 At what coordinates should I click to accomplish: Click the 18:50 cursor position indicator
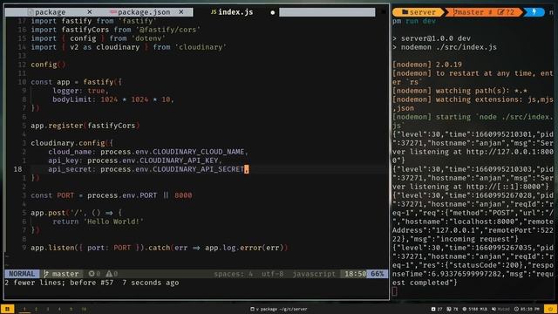point(355,274)
